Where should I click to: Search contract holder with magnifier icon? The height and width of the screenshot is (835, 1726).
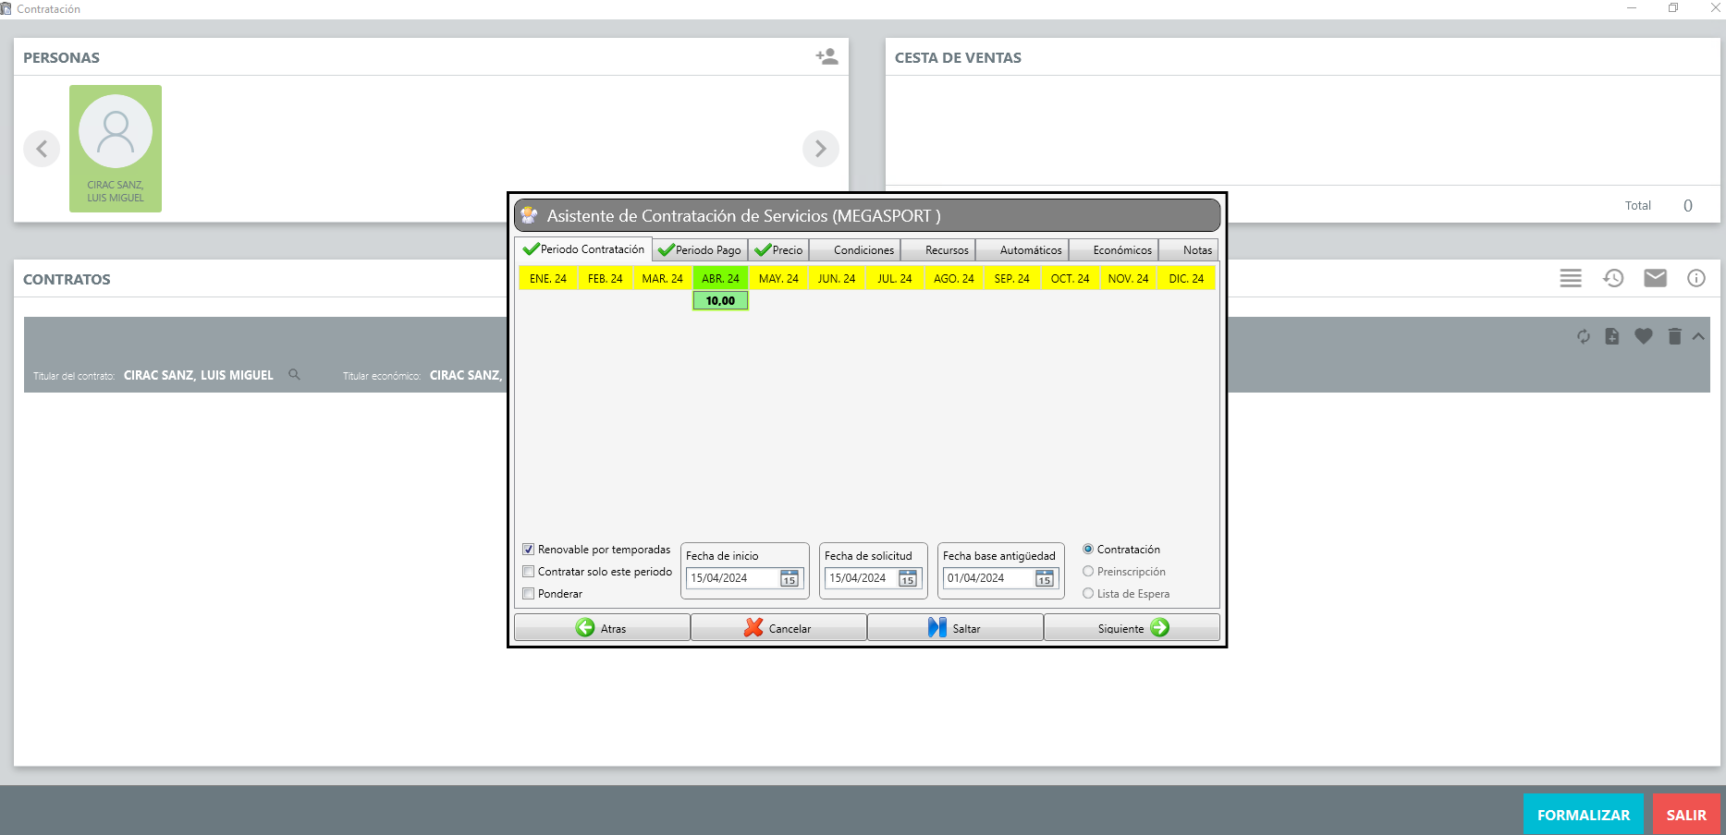coord(294,375)
